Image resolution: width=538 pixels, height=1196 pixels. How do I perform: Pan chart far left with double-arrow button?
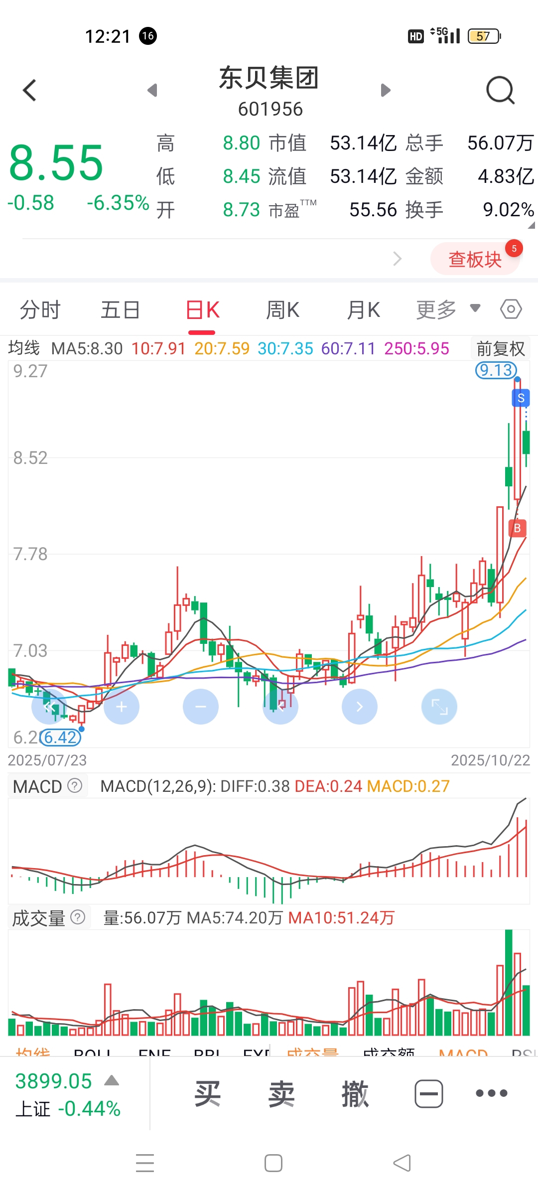tap(49, 707)
